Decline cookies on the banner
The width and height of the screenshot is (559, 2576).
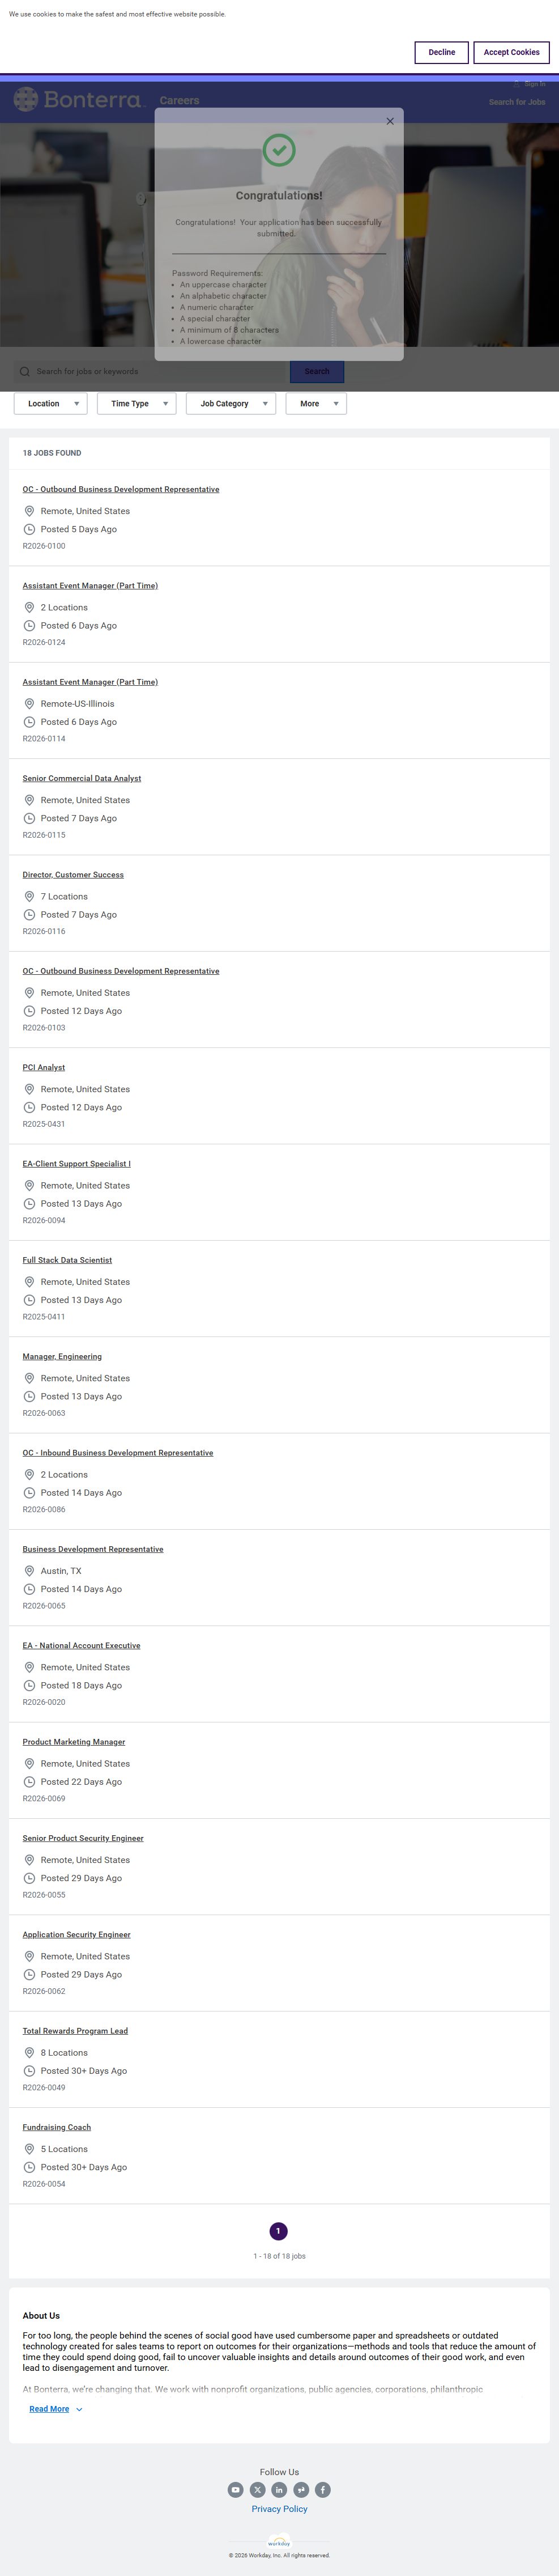[441, 52]
